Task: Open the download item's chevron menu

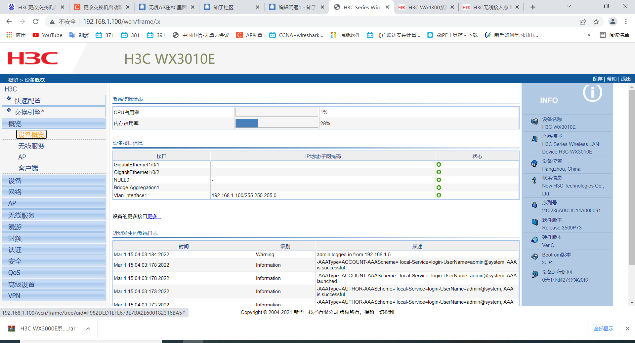Action: coord(88,328)
